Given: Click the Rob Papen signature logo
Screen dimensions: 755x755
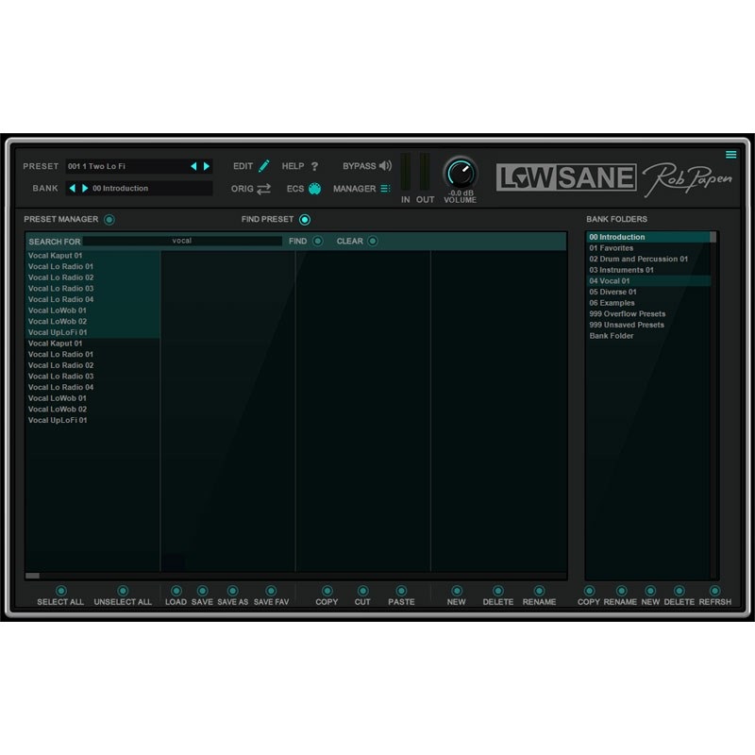Looking at the screenshot, I should pyautogui.click(x=688, y=179).
